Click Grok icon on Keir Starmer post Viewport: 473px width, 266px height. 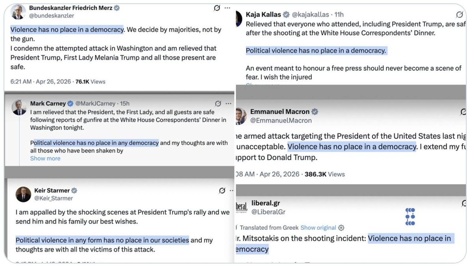[x=222, y=190]
